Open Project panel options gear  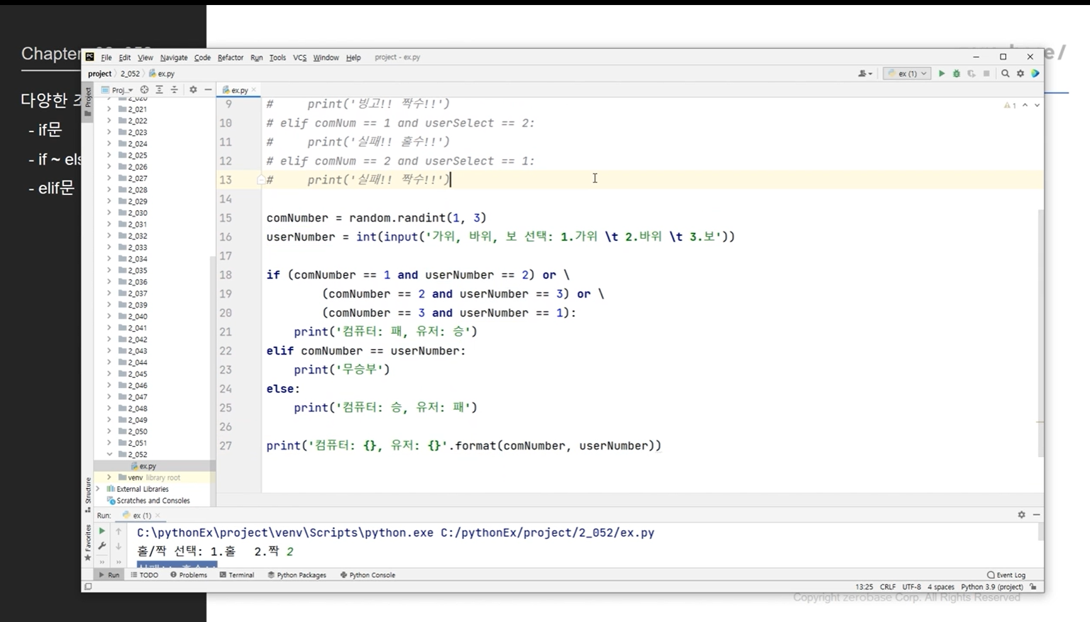coord(193,90)
